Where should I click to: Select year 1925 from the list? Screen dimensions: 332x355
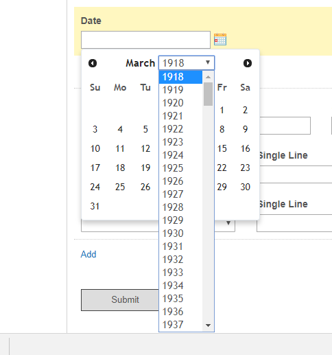click(x=180, y=168)
